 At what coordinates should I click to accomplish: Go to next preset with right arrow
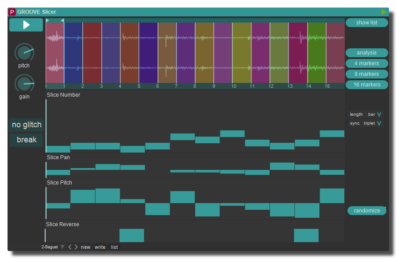click(x=76, y=247)
